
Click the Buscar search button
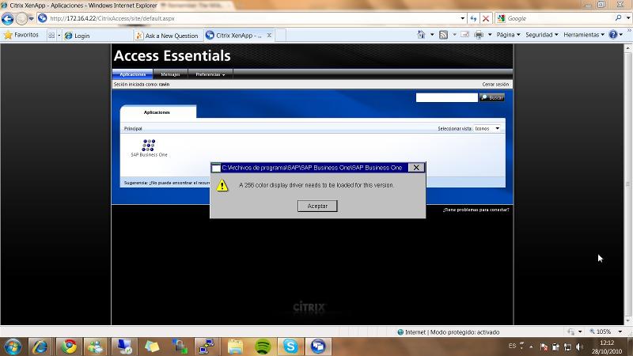[492, 97]
